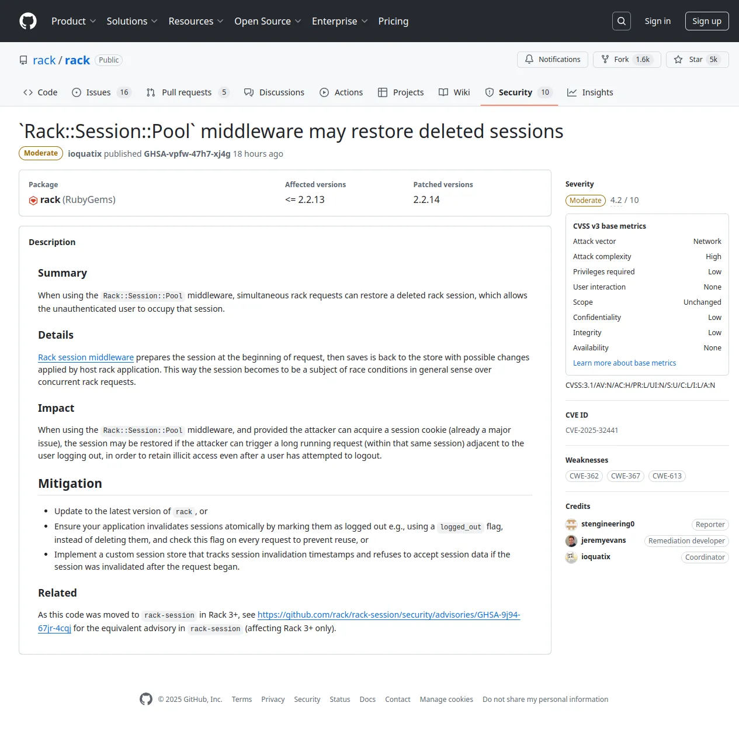Open the CWE-367 weakness tag
This screenshot has height=730, width=739.
[626, 476]
